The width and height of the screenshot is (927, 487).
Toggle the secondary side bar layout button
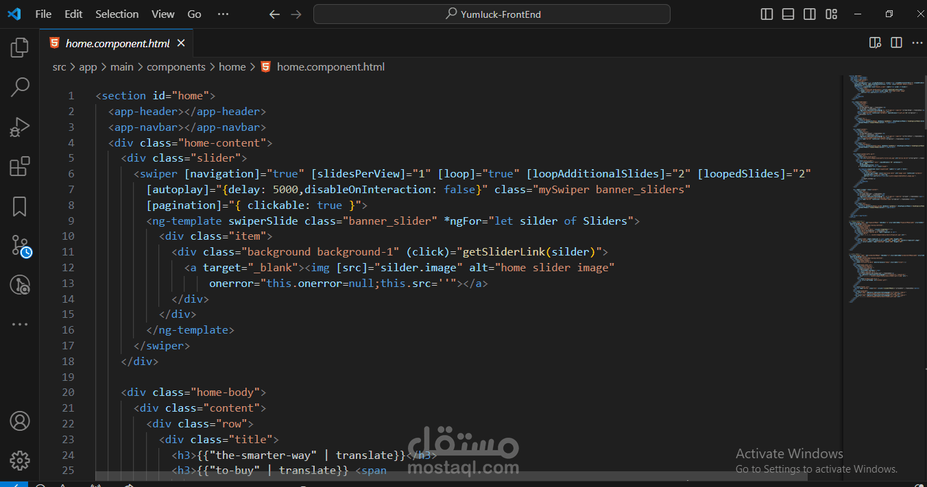pyautogui.click(x=810, y=14)
